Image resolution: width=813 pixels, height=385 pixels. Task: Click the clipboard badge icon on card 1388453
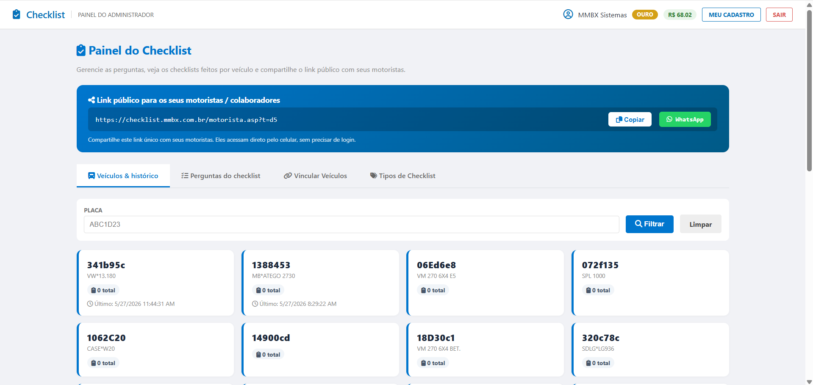[x=258, y=290]
